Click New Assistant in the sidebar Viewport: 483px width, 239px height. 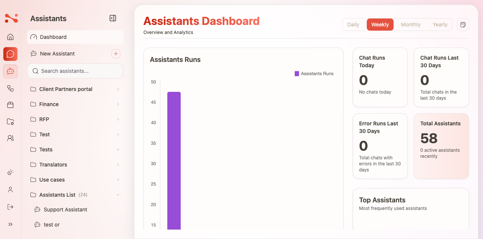click(57, 54)
